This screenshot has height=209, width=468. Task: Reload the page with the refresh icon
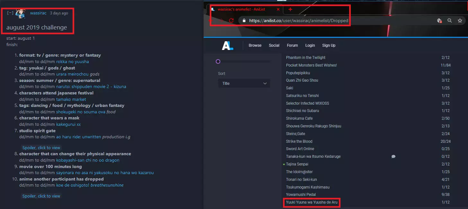click(x=231, y=20)
